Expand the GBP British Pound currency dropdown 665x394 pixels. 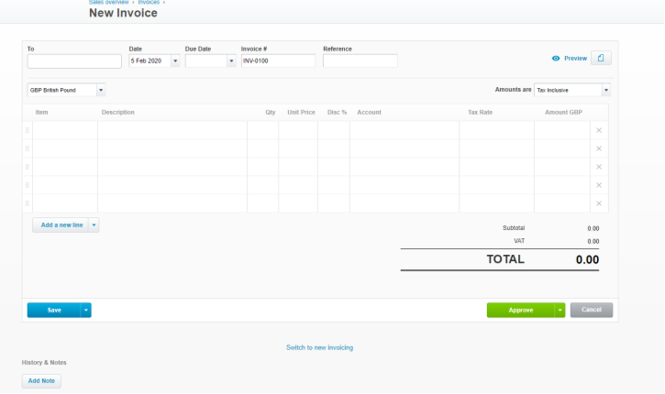click(x=101, y=90)
